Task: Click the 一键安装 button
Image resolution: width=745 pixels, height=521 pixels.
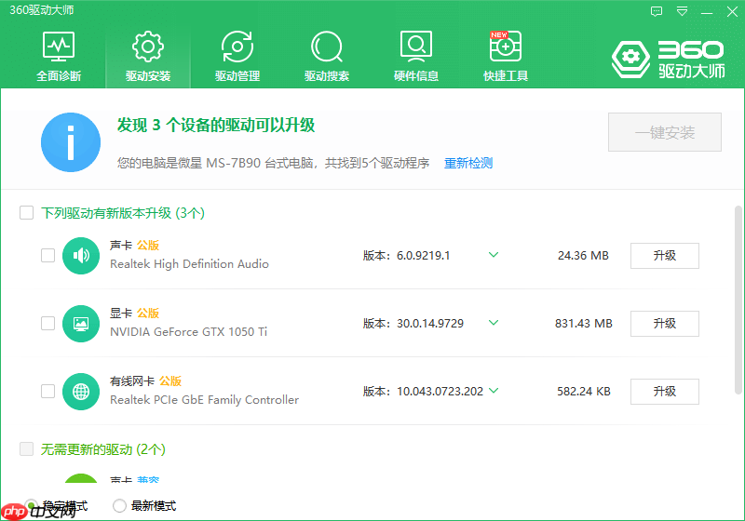Action: (665, 132)
